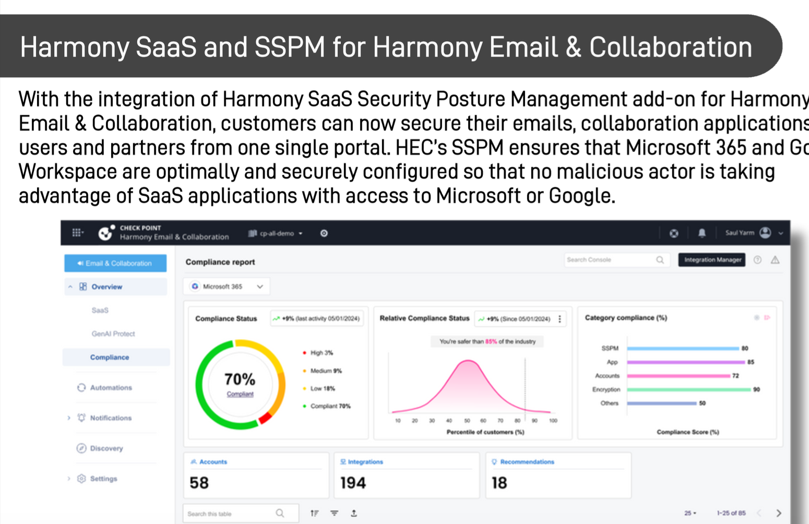This screenshot has width=809, height=524.
Task: Click the Accounts compliance bar
Action: point(679,376)
